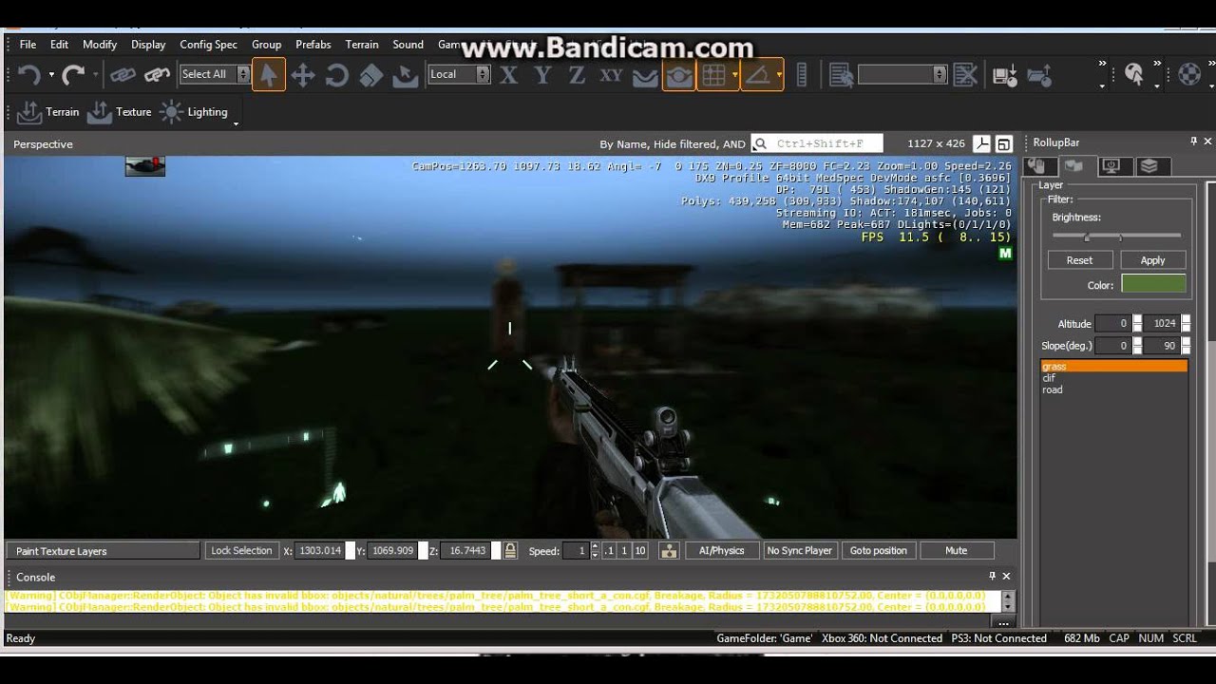Activate the Scale tool
This screenshot has height=684, width=1216.
pyautogui.click(x=371, y=74)
